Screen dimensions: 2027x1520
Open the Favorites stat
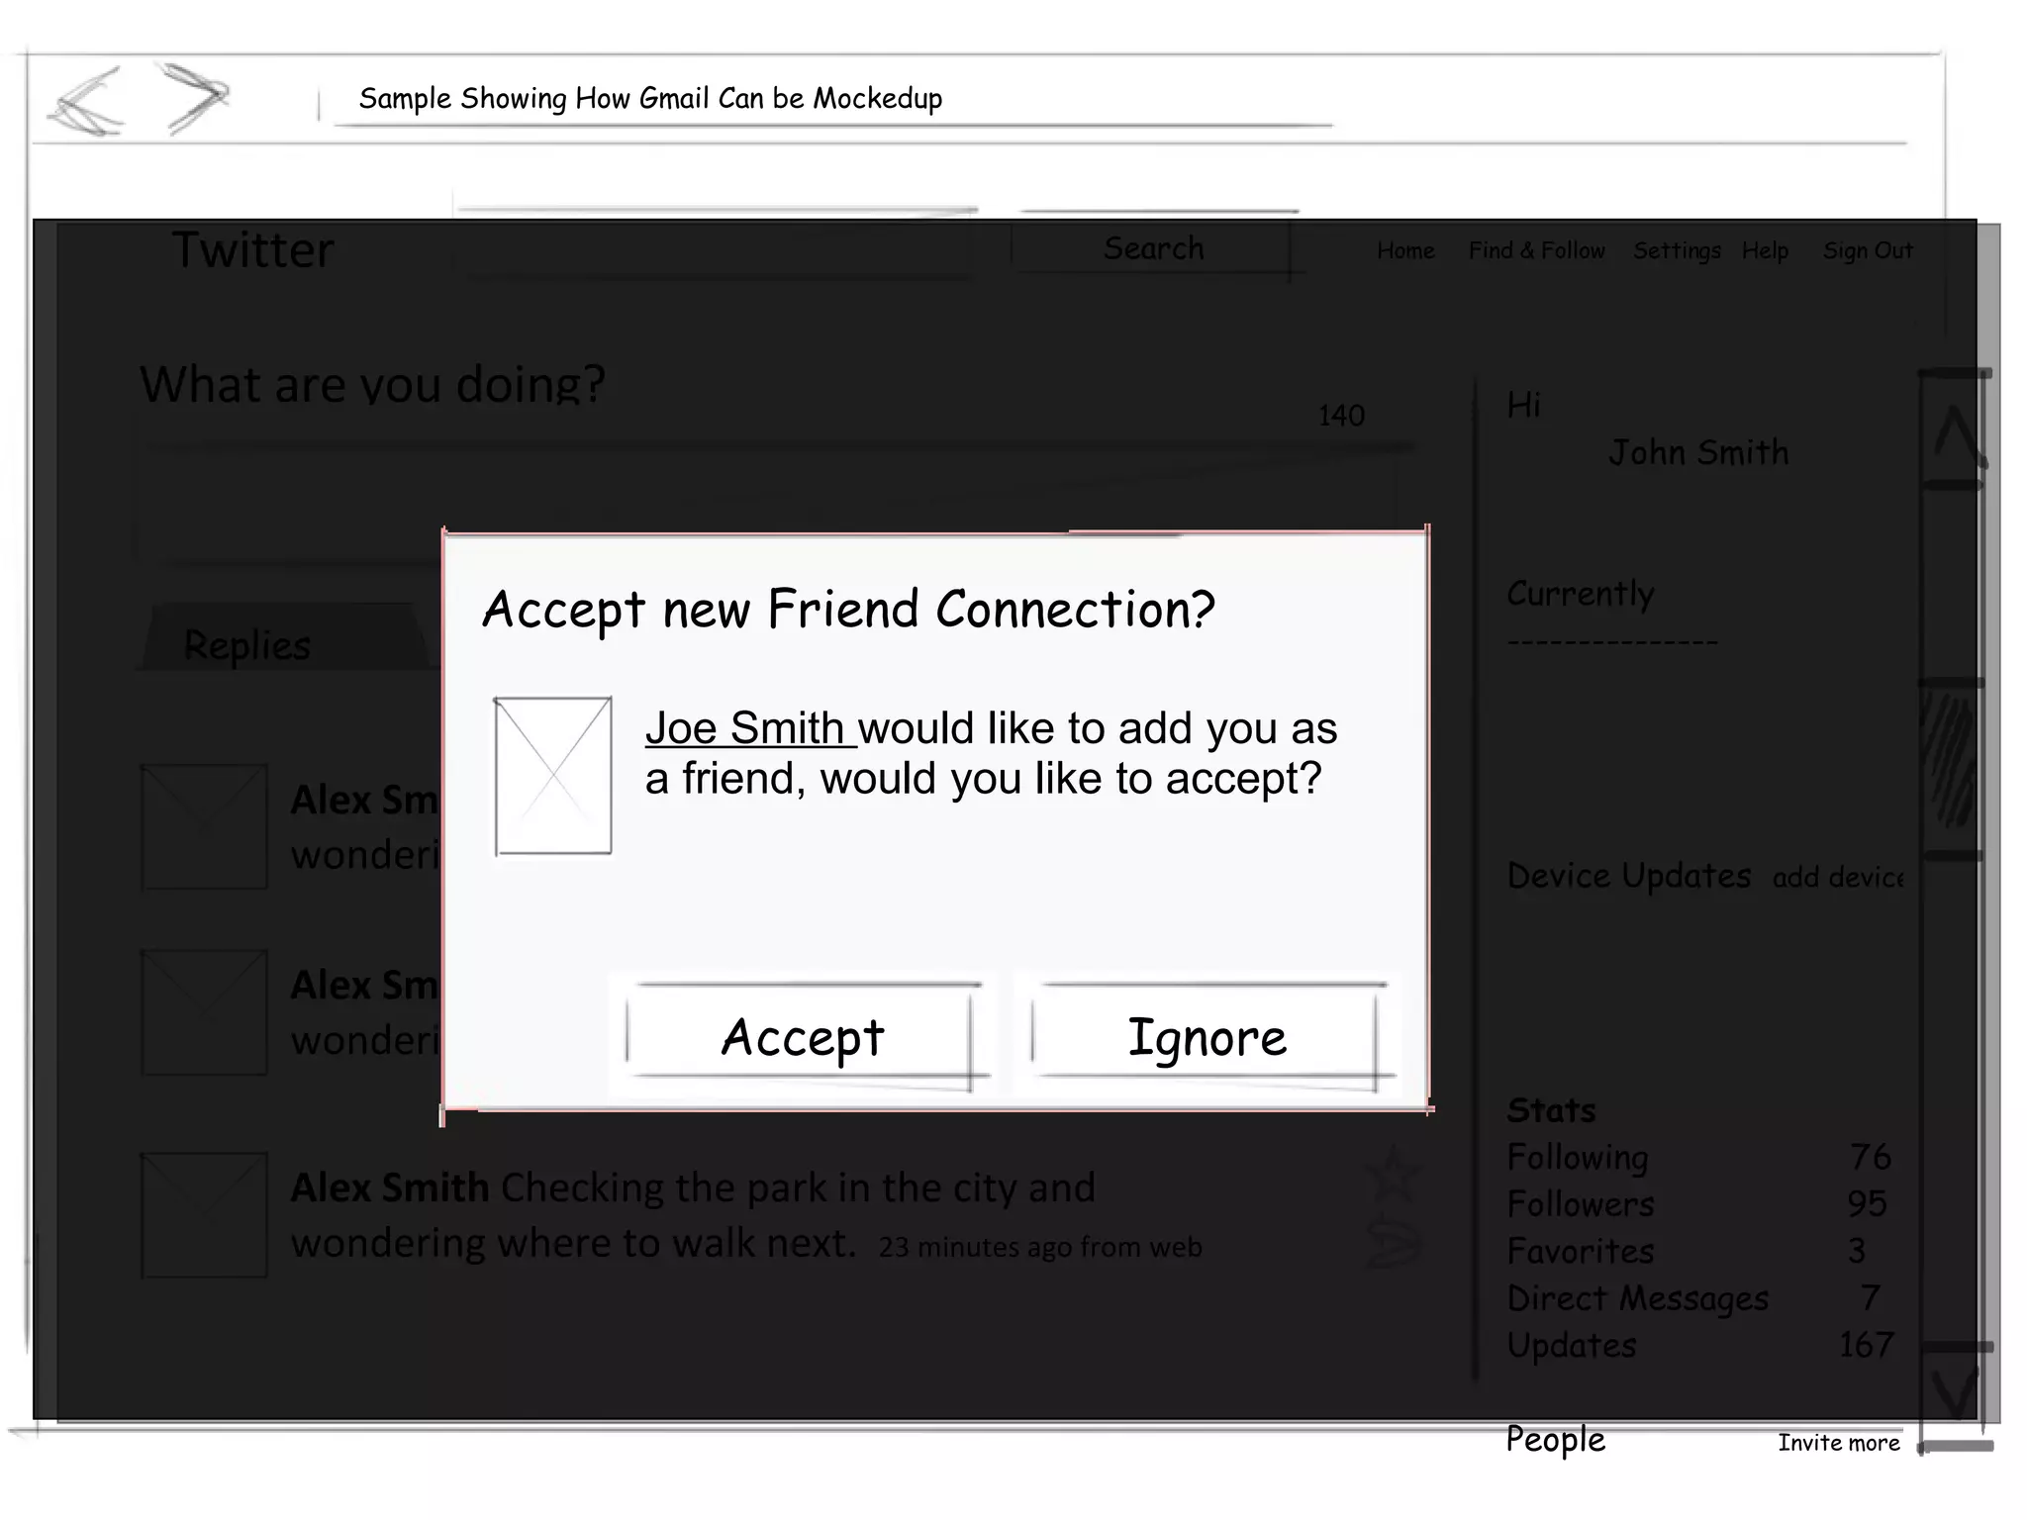(1581, 1251)
